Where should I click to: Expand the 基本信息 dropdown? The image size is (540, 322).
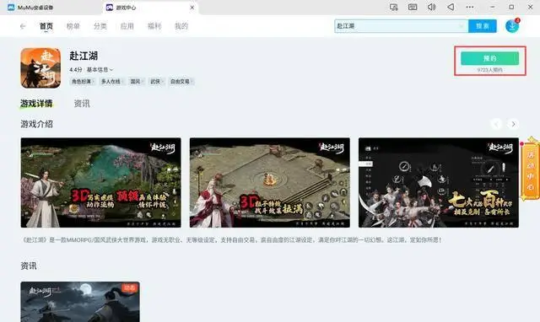pos(100,70)
